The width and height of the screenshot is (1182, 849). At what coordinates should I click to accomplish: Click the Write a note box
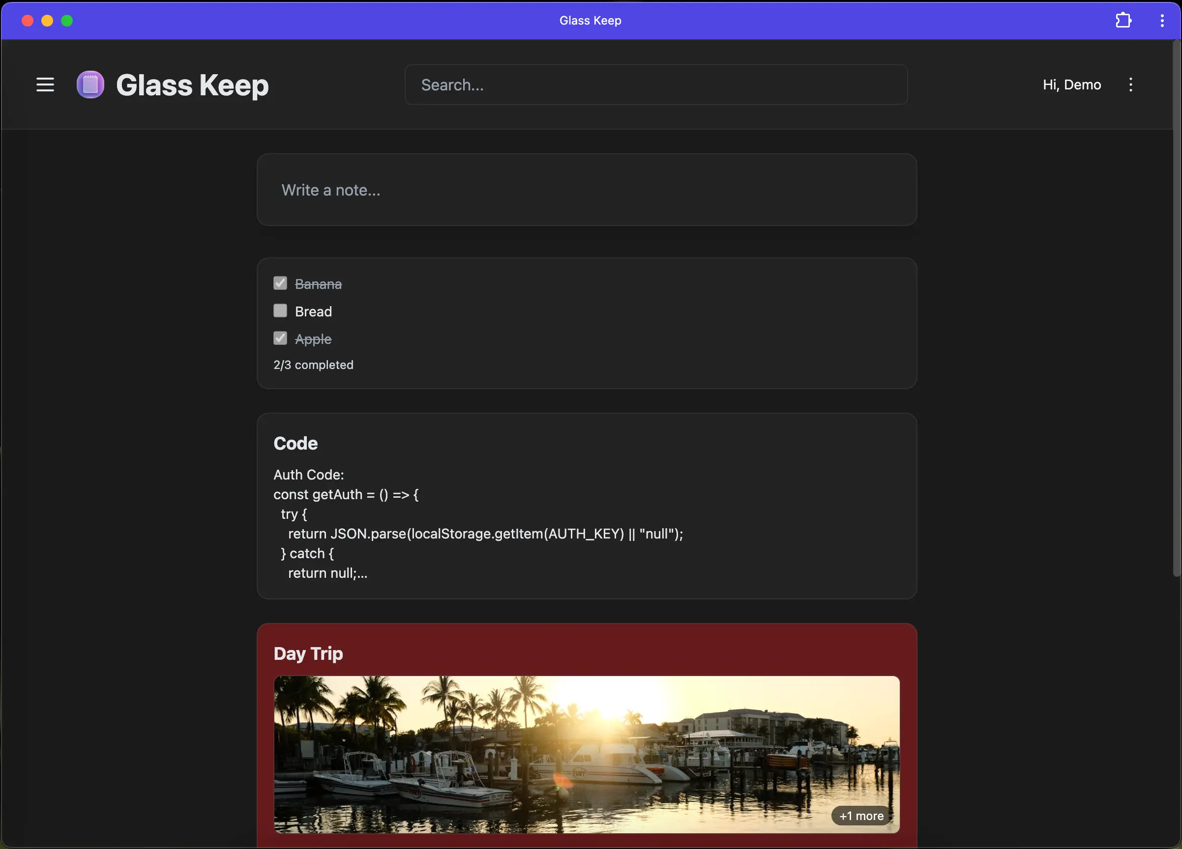coord(586,190)
